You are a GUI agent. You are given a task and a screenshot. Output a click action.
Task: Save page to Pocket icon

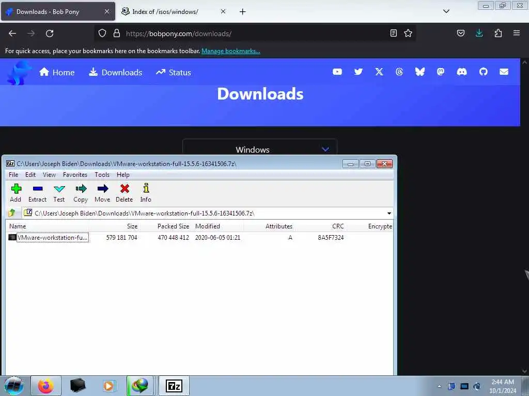point(460,33)
